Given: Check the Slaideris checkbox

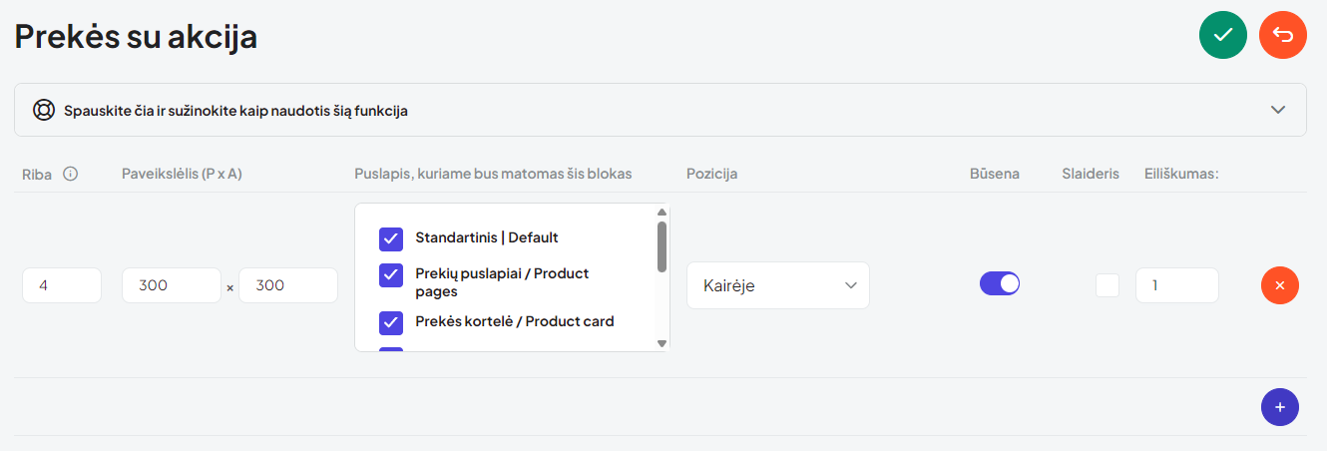Looking at the screenshot, I should pos(1107,285).
